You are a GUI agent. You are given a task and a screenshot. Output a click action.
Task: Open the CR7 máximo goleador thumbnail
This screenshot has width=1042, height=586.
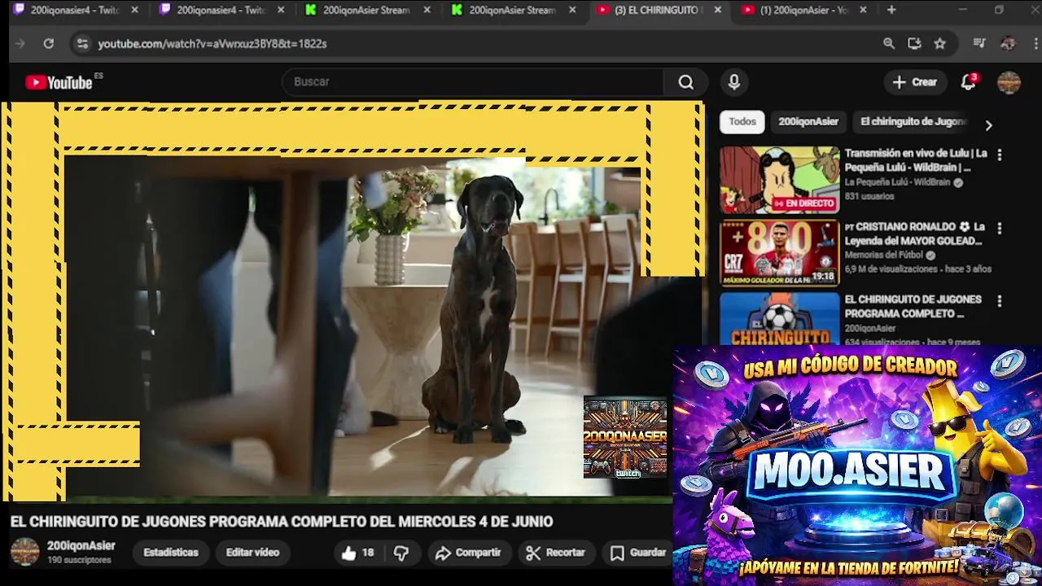pyautogui.click(x=779, y=253)
